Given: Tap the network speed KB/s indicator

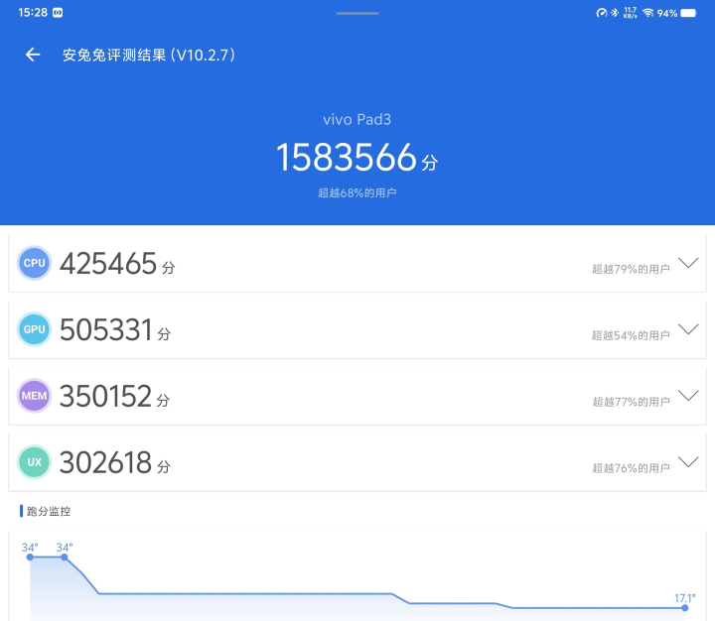Looking at the screenshot, I should tap(631, 13).
